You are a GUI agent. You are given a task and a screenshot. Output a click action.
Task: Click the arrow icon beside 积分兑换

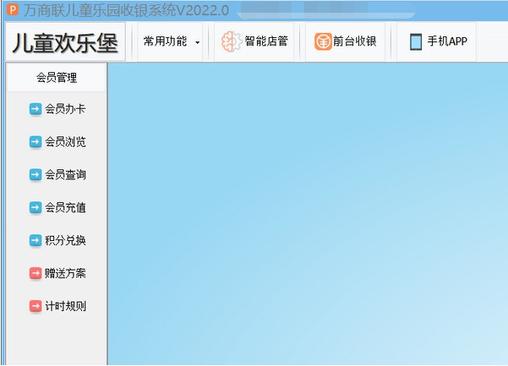tap(36, 240)
